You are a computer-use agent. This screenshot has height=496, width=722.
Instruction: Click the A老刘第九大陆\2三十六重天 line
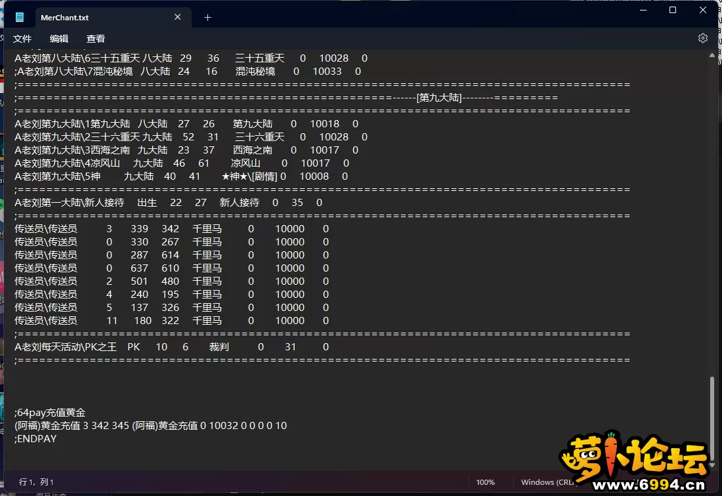[191, 137]
